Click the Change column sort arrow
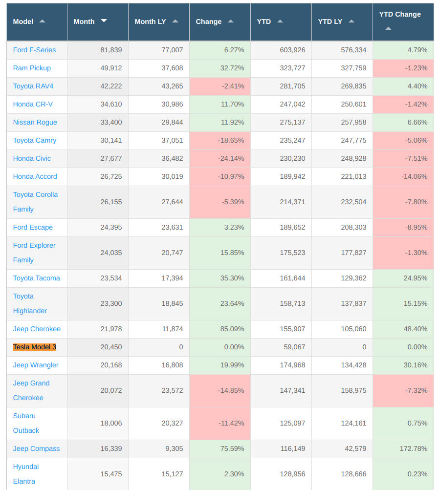This screenshot has width=439, height=490. [x=231, y=21]
